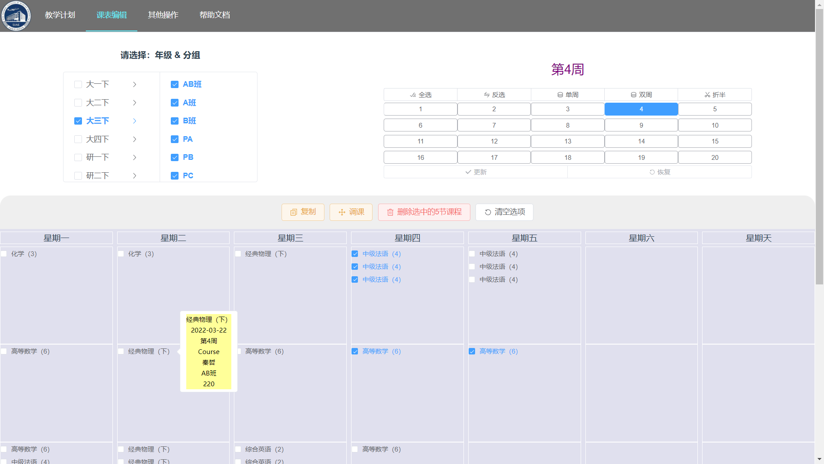Click the trash icon in delete button
Image resolution: width=824 pixels, height=464 pixels.
tap(390, 212)
